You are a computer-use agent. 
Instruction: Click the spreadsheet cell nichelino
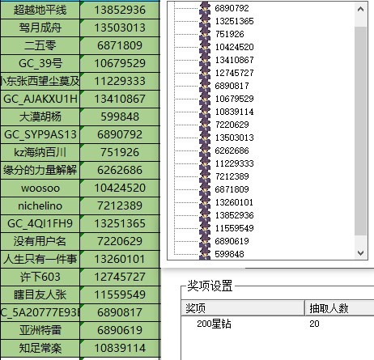click(x=40, y=205)
